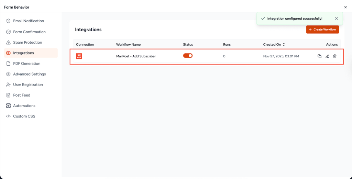Open the Form Confirmation settings
The image size is (352, 179).
[x=29, y=32]
